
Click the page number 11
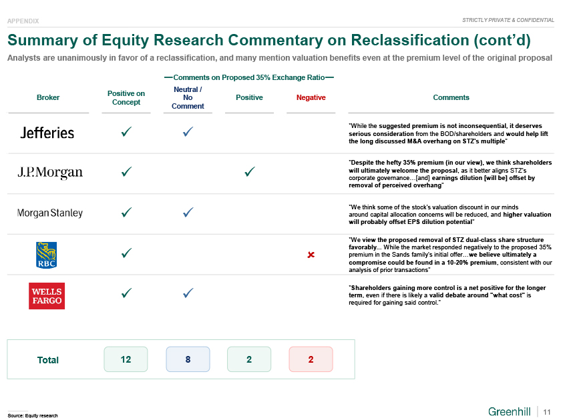[x=547, y=412]
